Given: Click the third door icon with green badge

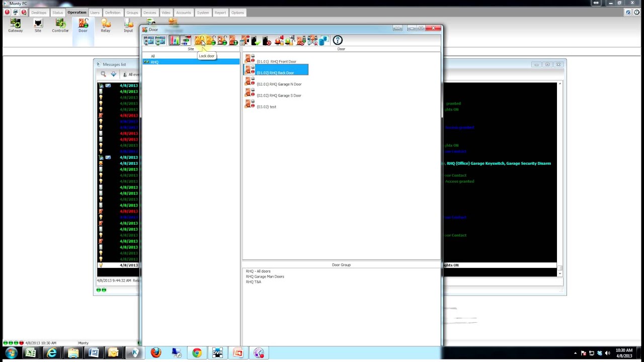Looking at the screenshot, I should pos(222,40).
